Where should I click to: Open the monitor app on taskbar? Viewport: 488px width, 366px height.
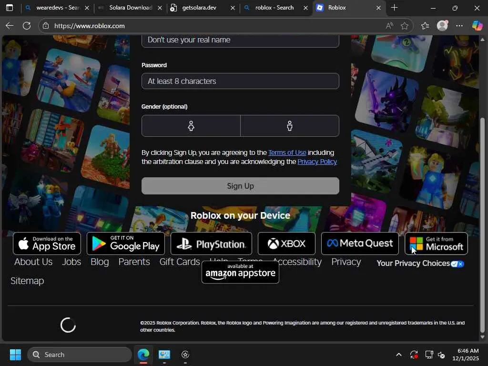click(164, 355)
